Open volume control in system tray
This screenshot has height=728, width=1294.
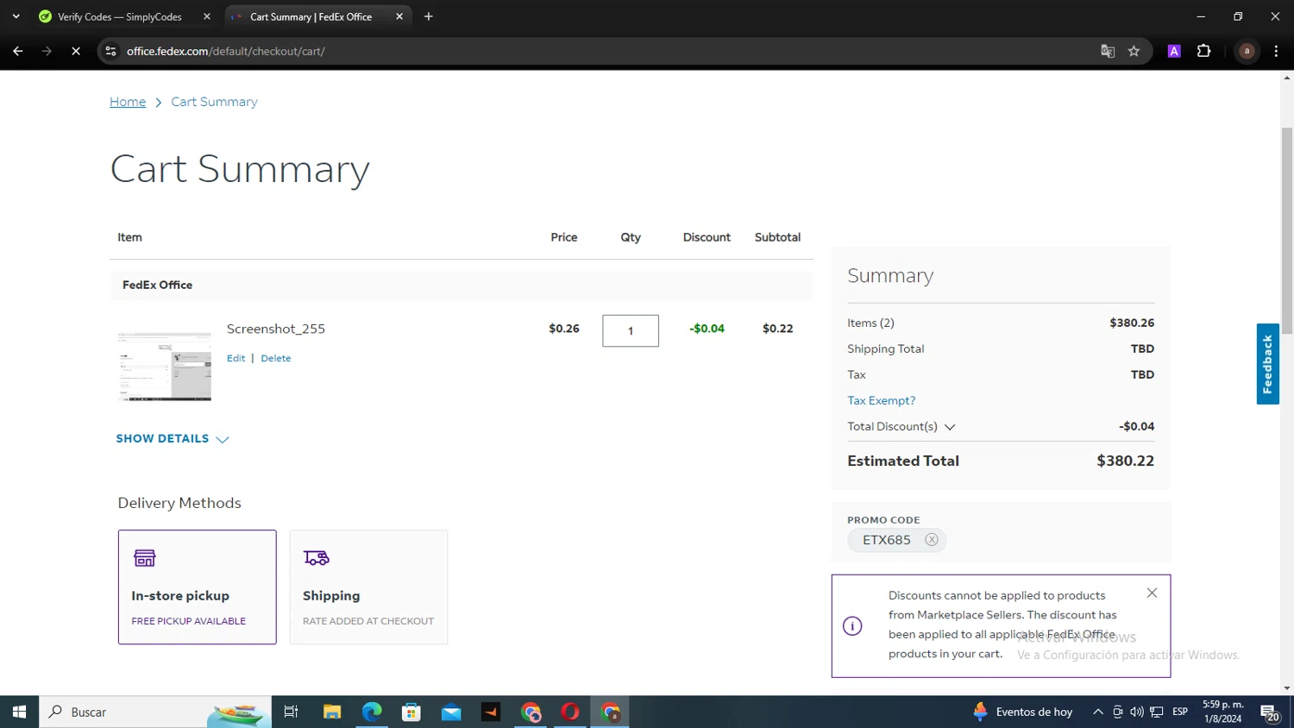[x=1137, y=712]
